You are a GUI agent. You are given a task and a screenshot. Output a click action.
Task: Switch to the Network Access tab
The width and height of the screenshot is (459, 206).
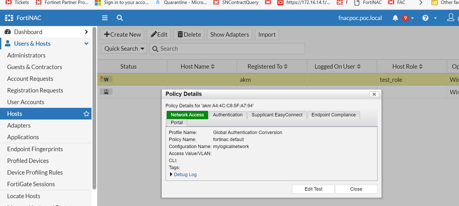click(x=187, y=115)
